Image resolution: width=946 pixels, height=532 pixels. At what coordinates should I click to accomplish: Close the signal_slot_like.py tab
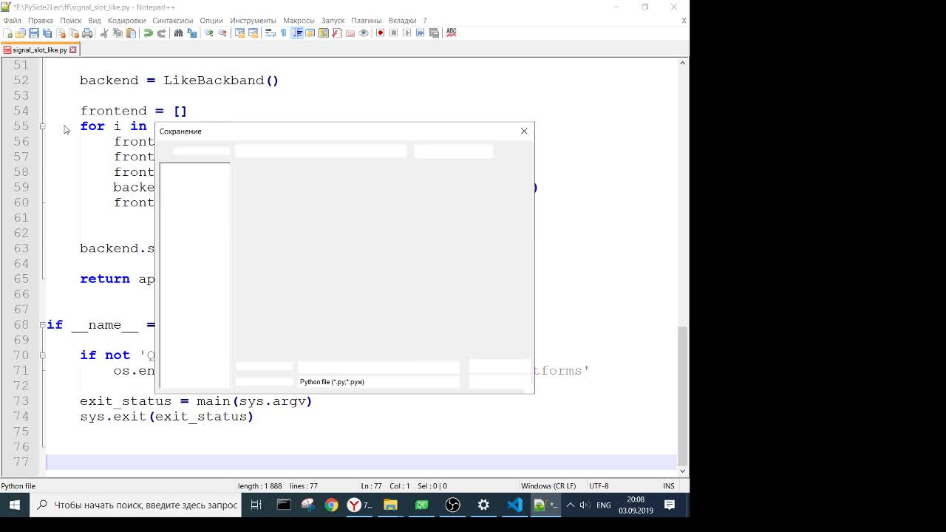coord(73,50)
